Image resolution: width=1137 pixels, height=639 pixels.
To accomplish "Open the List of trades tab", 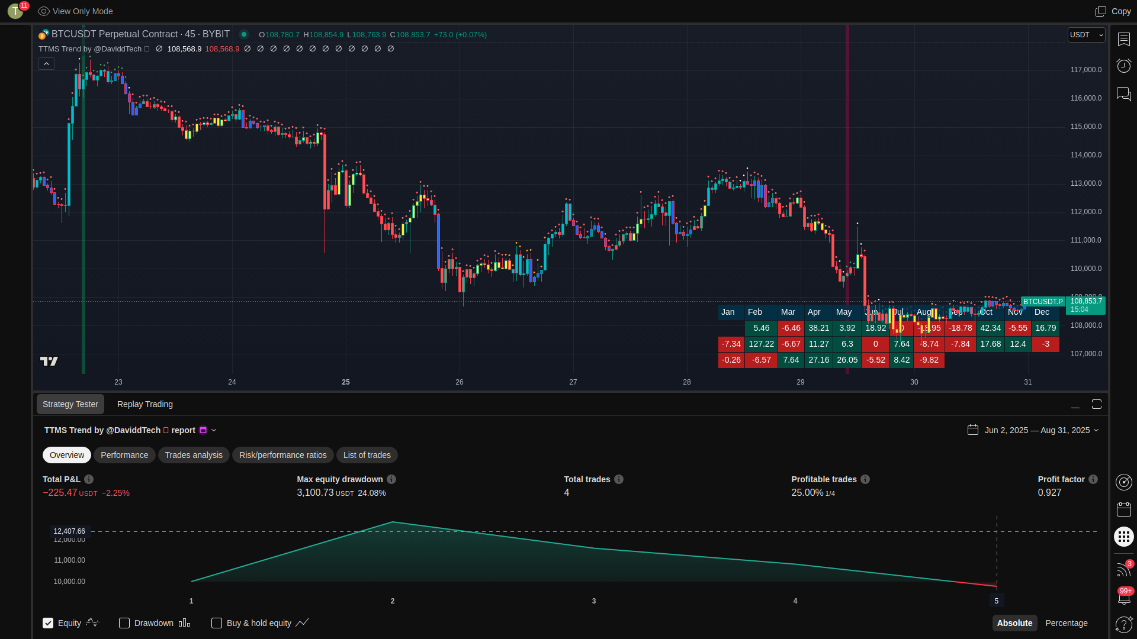I will [x=367, y=455].
